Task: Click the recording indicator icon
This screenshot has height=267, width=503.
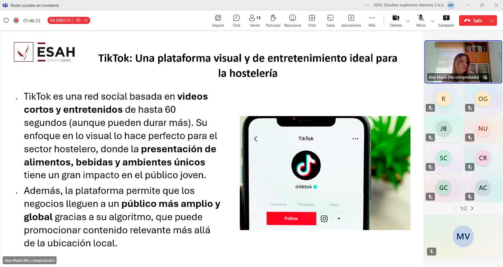Action: [x=16, y=21]
